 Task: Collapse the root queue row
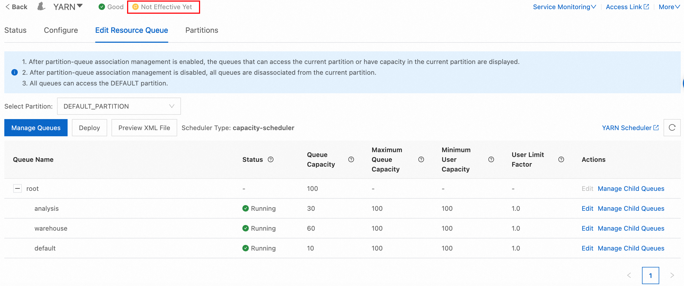click(x=17, y=188)
